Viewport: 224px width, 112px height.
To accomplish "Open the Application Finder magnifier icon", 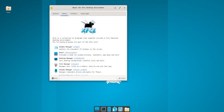I will (120, 109).
